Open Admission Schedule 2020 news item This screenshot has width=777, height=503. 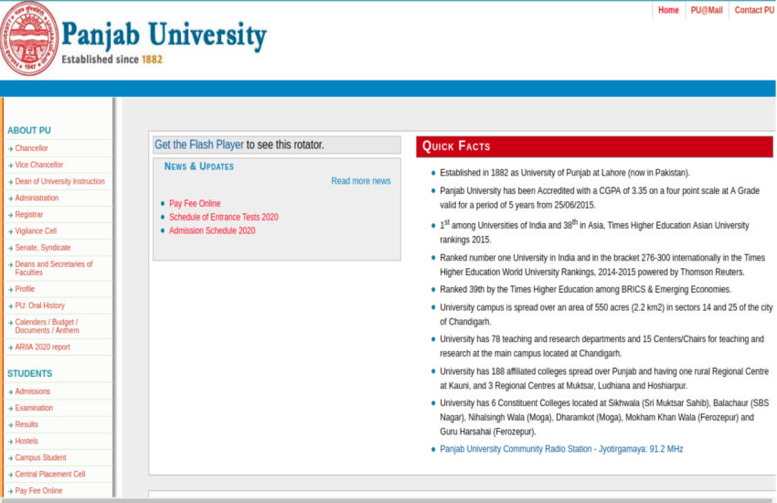(x=212, y=230)
